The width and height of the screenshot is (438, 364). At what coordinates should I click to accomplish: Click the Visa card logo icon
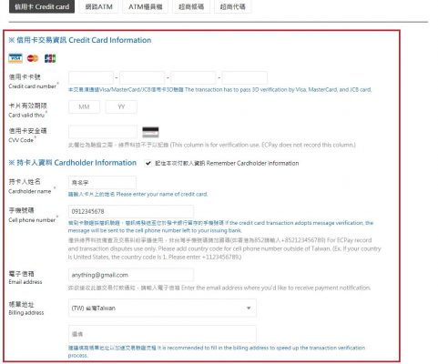tap(15, 58)
